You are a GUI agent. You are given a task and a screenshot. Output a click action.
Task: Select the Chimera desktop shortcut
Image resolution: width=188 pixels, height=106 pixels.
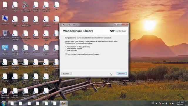coord(36,34)
